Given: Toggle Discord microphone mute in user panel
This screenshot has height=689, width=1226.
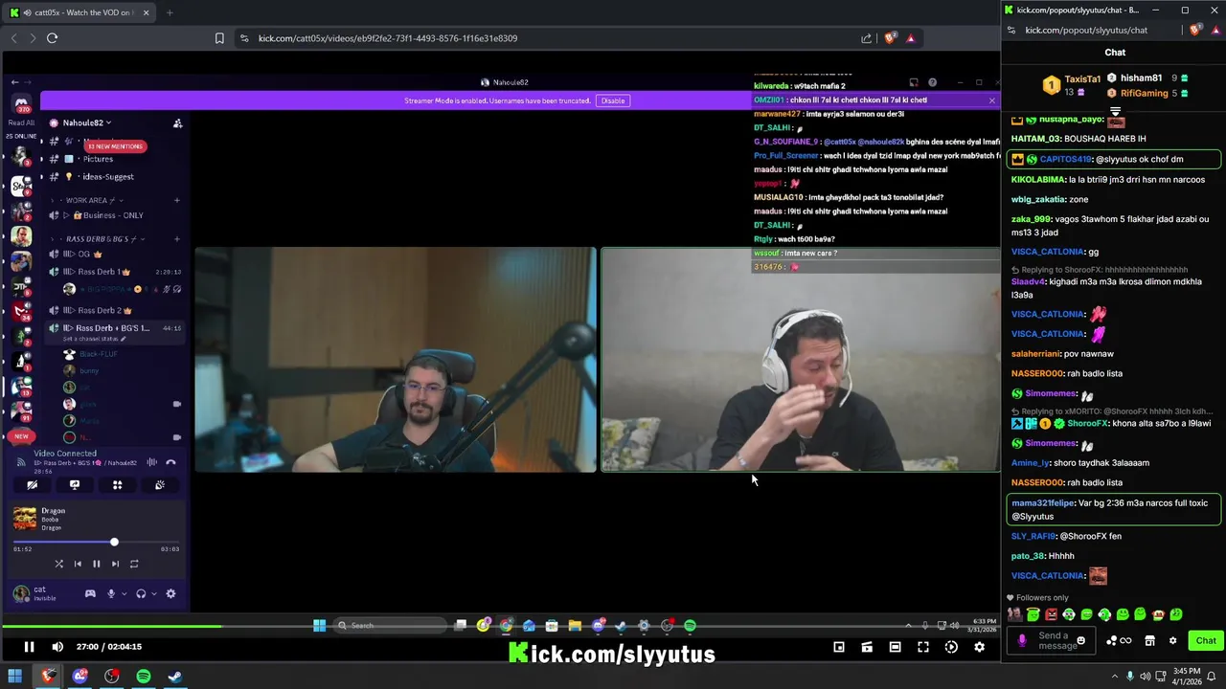Looking at the screenshot, I should point(111,593).
